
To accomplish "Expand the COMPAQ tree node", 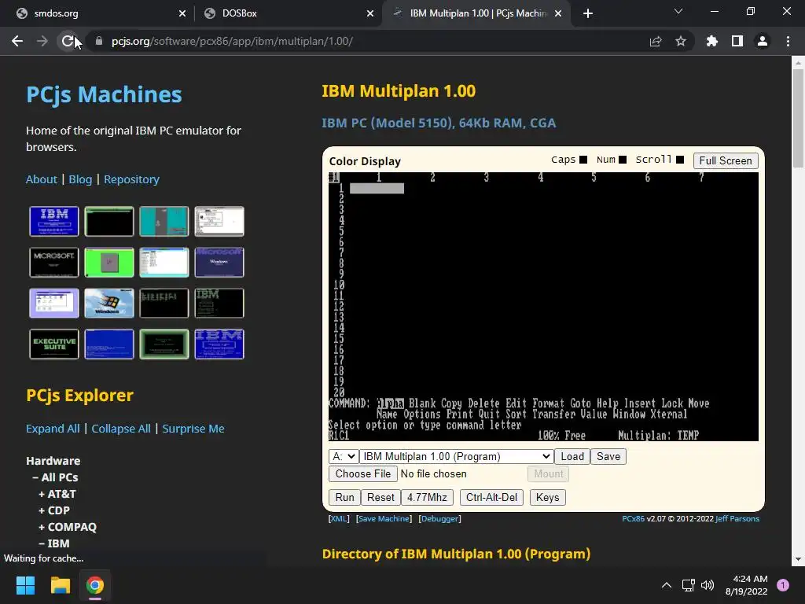I will [x=68, y=526].
